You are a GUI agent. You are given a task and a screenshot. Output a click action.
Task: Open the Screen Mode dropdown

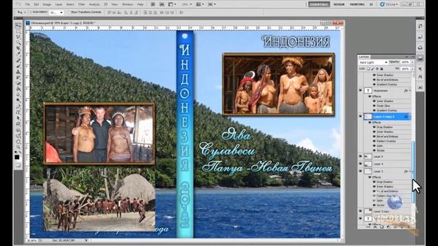[211, 5]
